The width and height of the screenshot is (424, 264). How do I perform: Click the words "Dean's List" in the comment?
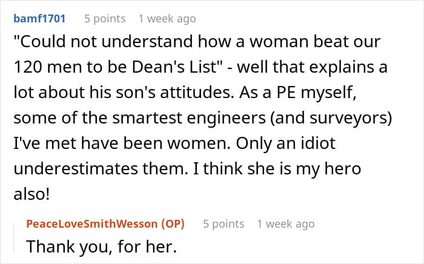pyautogui.click(x=175, y=67)
